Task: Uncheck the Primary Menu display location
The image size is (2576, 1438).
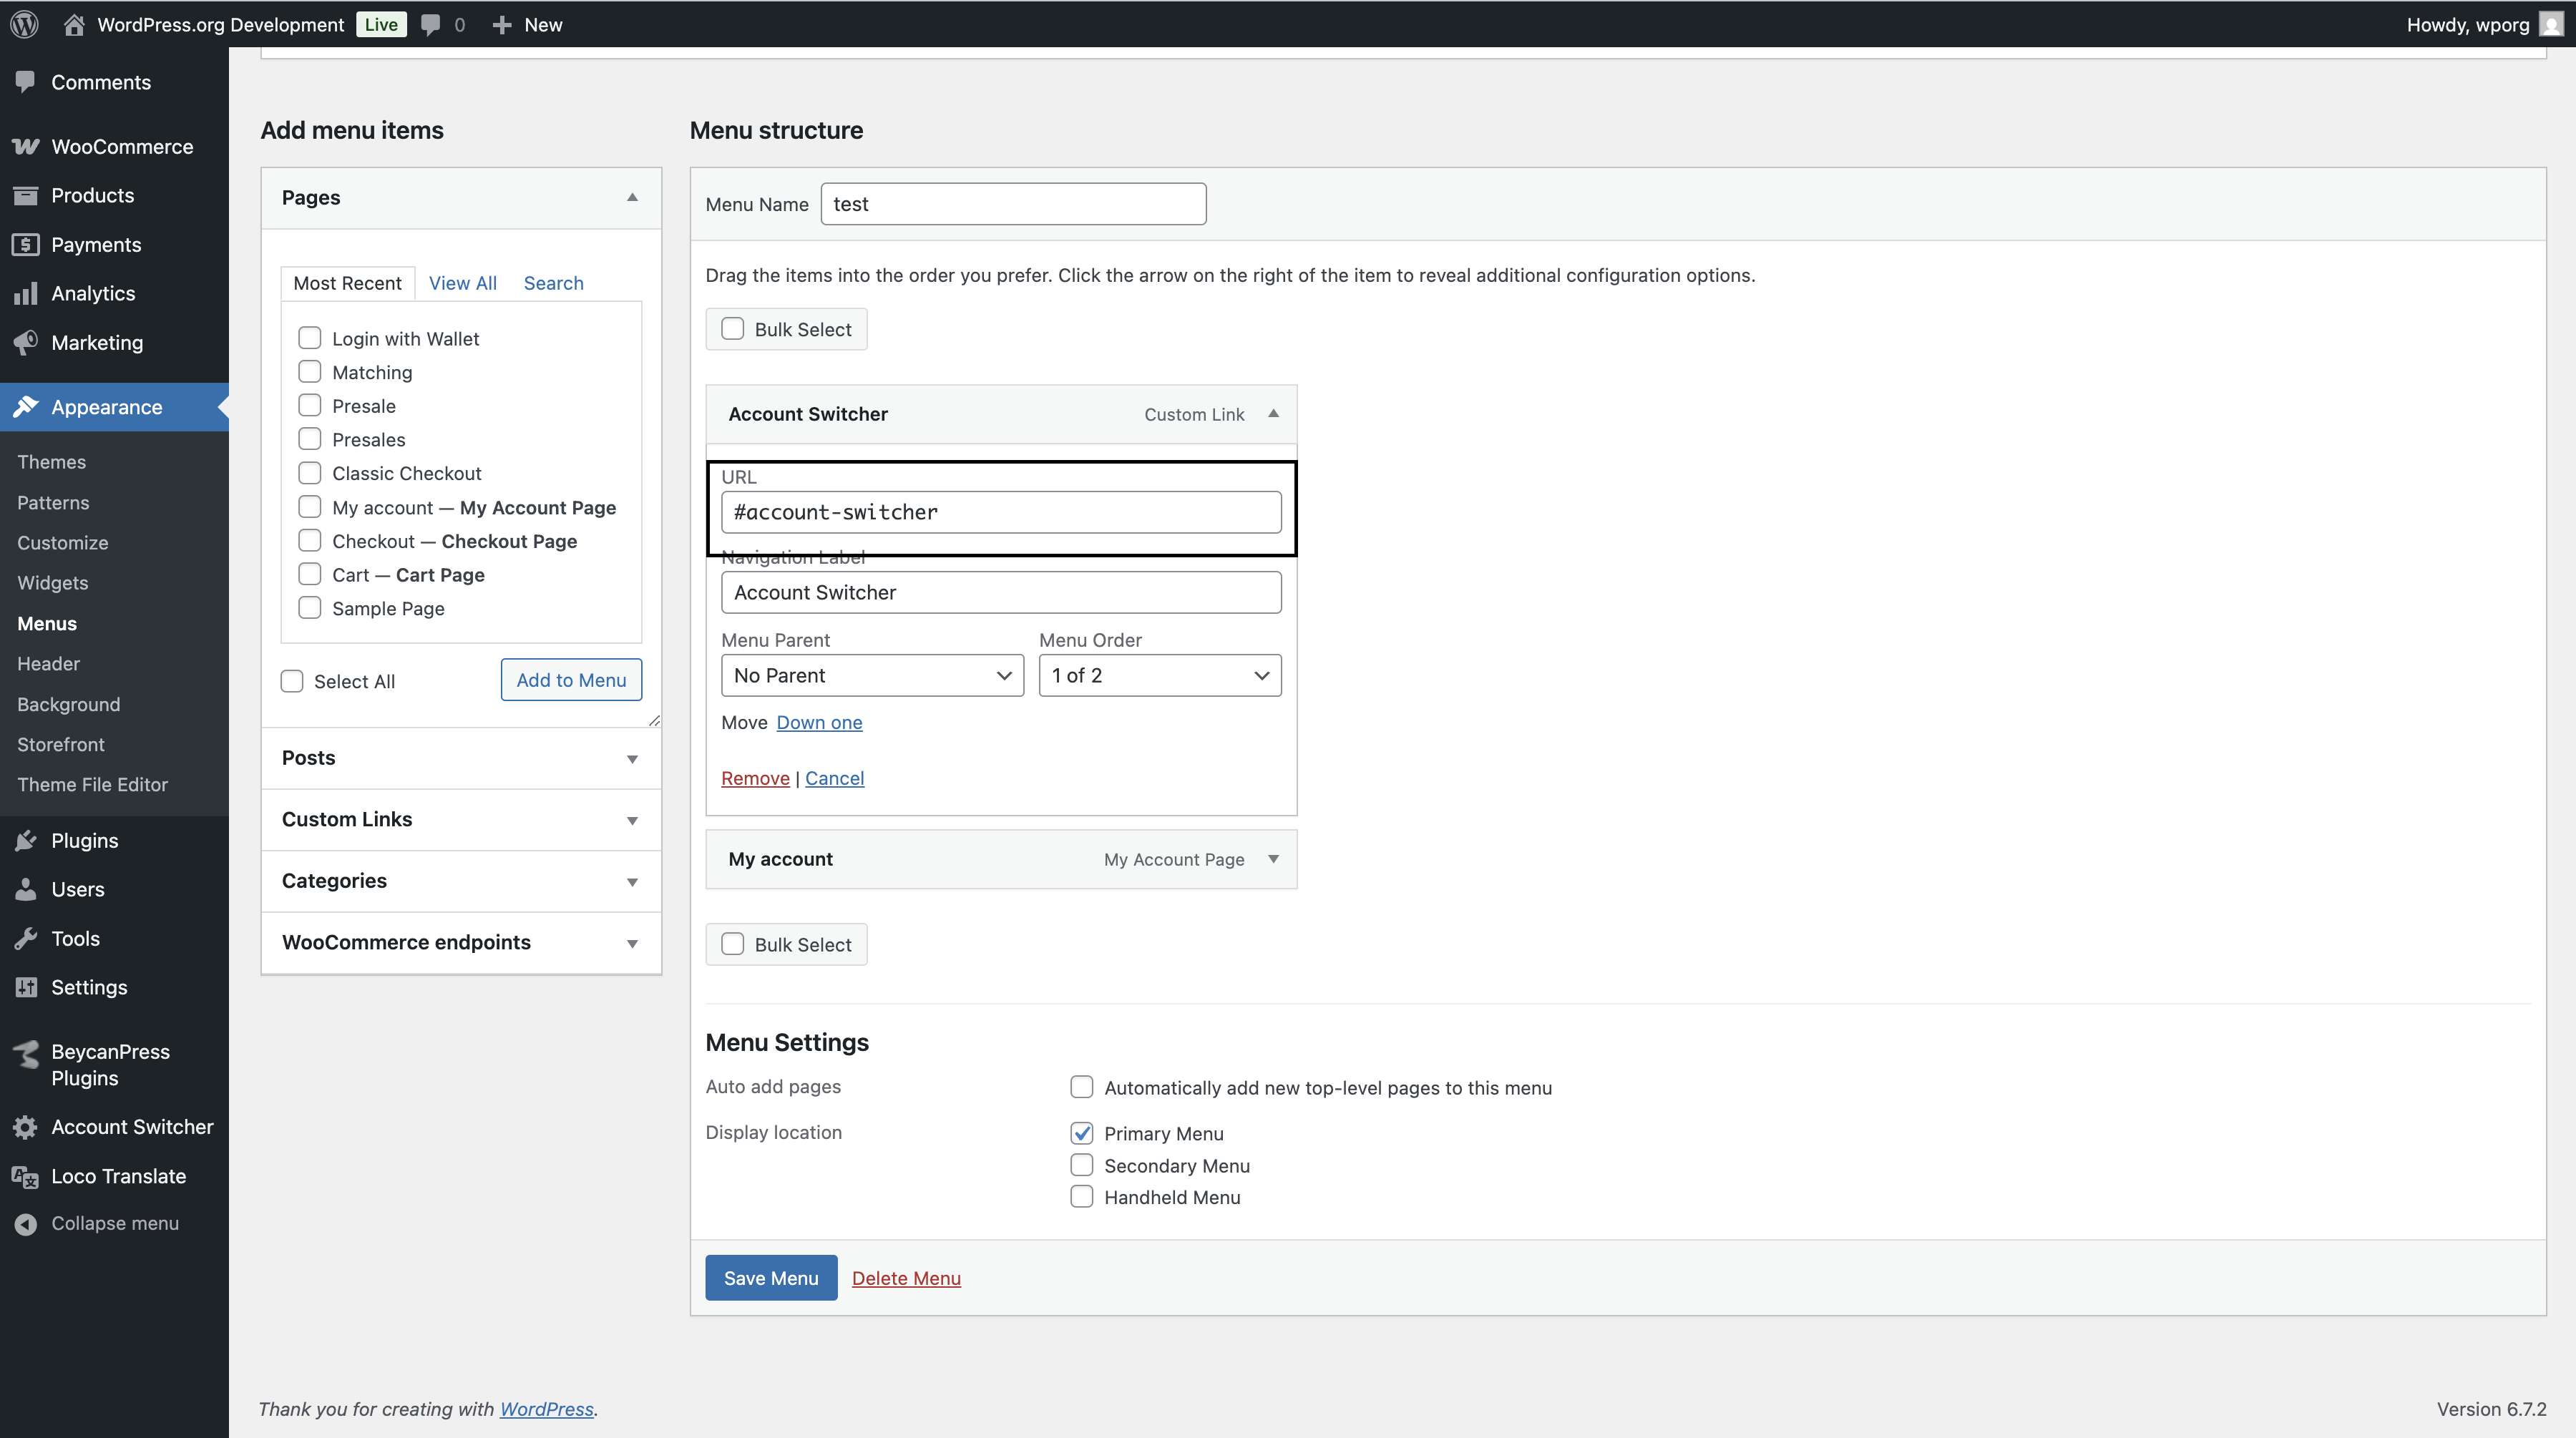Action: point(1081,1133)
